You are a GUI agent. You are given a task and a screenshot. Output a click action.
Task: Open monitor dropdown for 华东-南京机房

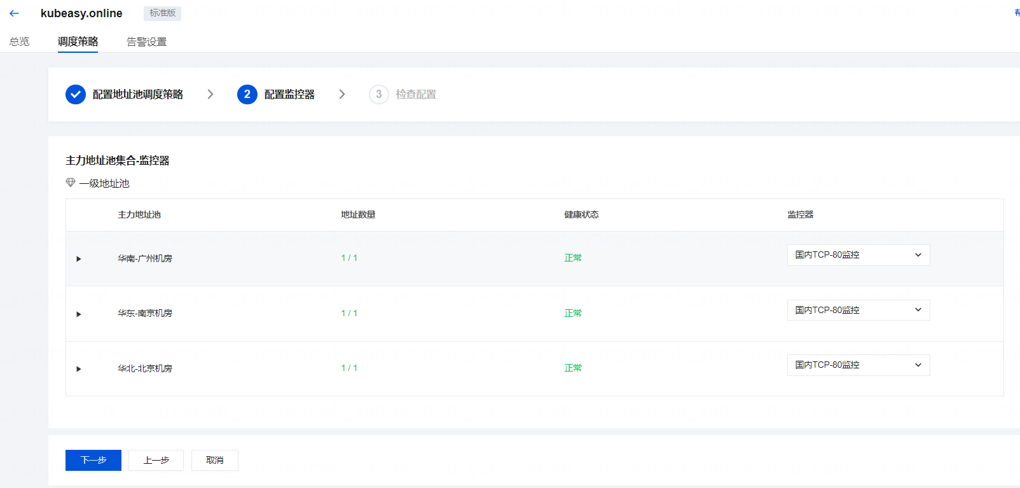(x=858, y=310)
